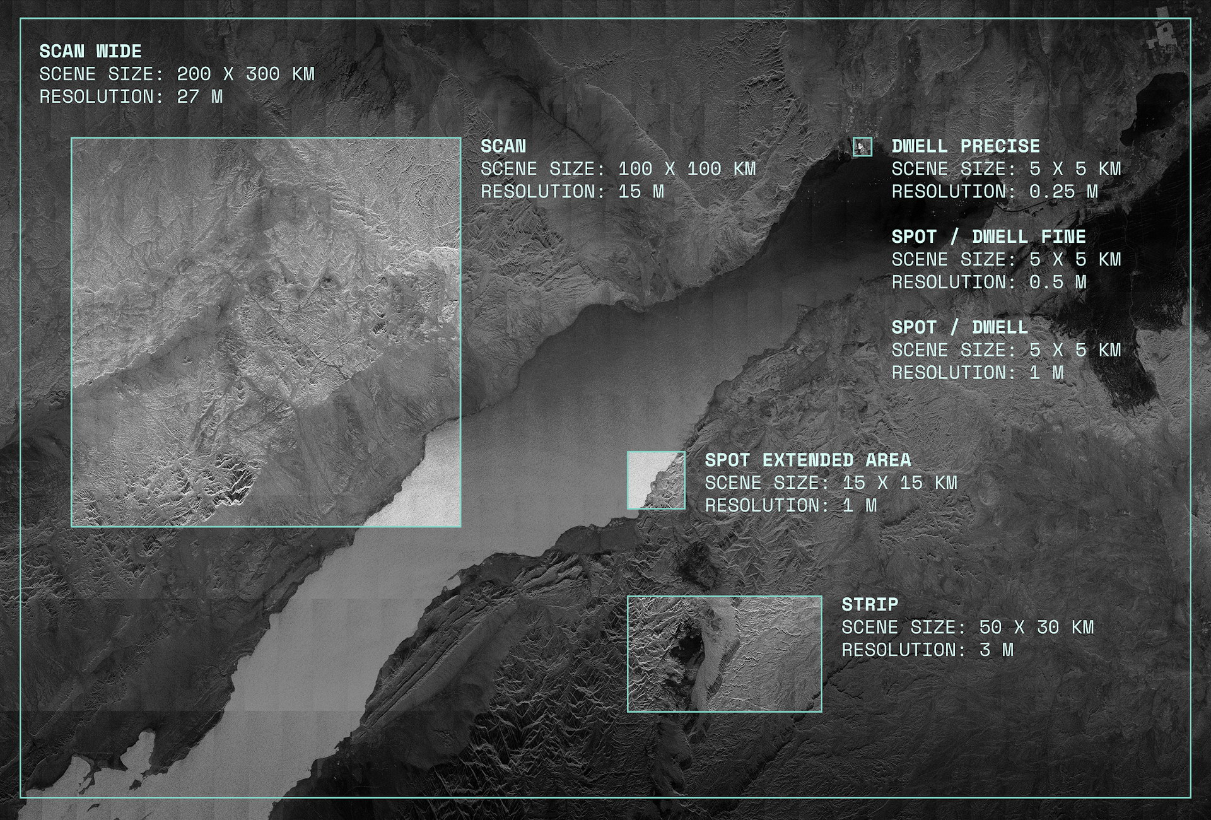Click the resolution 0.25 M text
Viewport: 1211px width, 820px height.
click(994, 191)
